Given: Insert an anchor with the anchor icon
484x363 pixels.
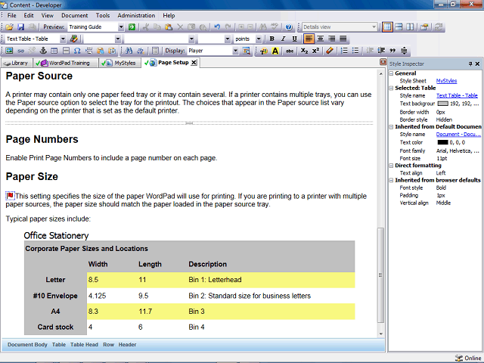Looking at the screenshot, I should 43,51.
